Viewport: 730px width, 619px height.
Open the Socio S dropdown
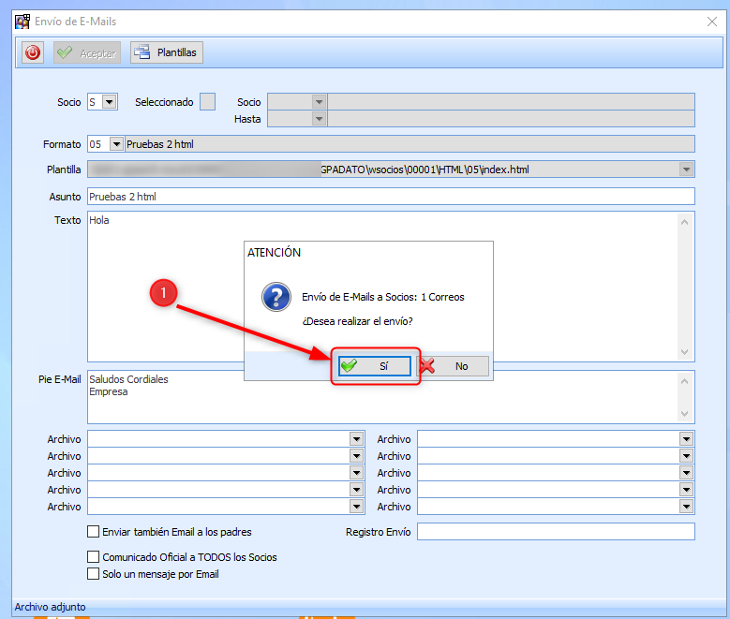[109, 102]
